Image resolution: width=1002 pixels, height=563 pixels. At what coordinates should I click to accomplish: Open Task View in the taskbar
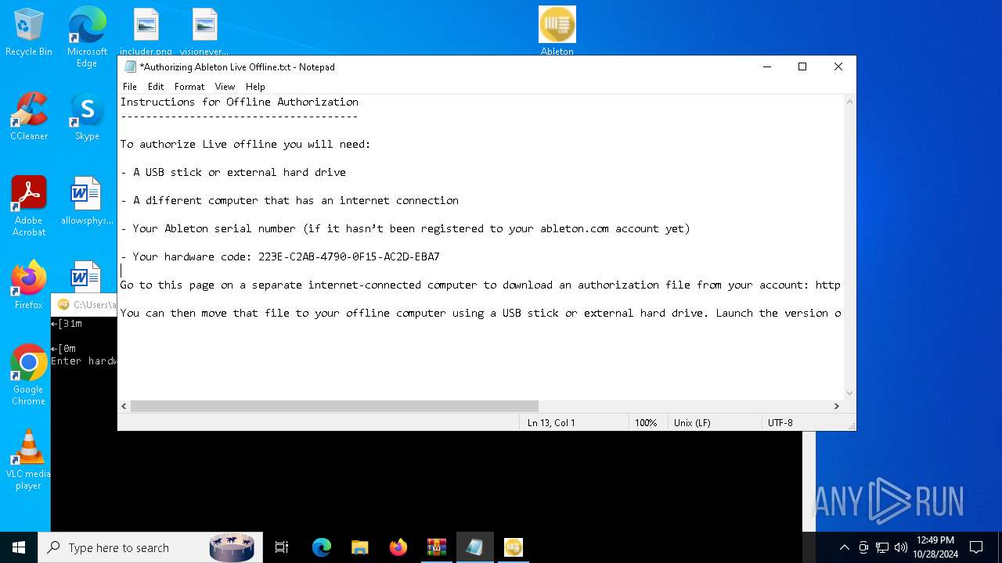(x=282, y=547)
